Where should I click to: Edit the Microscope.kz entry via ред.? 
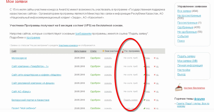click(x=148, y=58)
